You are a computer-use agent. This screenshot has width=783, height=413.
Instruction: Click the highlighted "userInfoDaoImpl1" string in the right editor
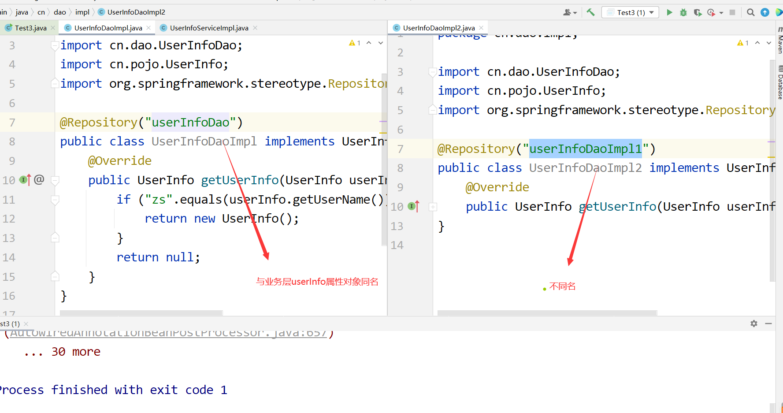pos(586,149)
